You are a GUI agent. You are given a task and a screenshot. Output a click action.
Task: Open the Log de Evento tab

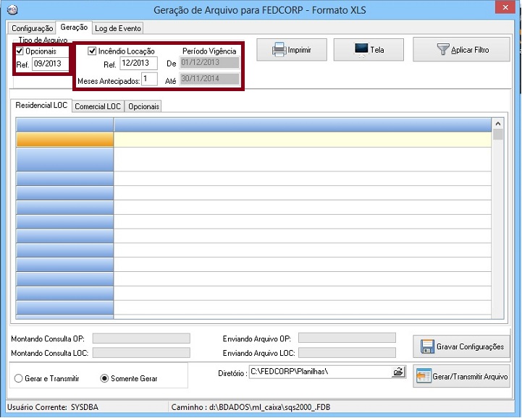click(118, 28)
